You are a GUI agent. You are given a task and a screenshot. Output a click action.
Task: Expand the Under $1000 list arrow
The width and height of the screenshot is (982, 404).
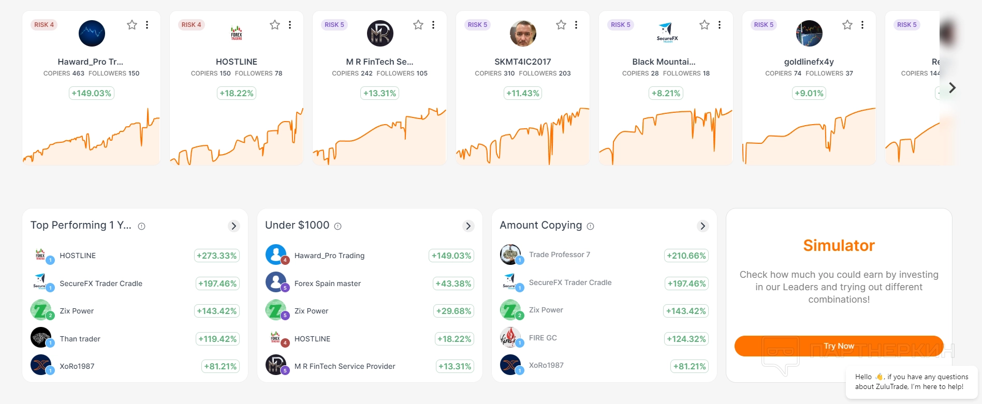[468, 226]
